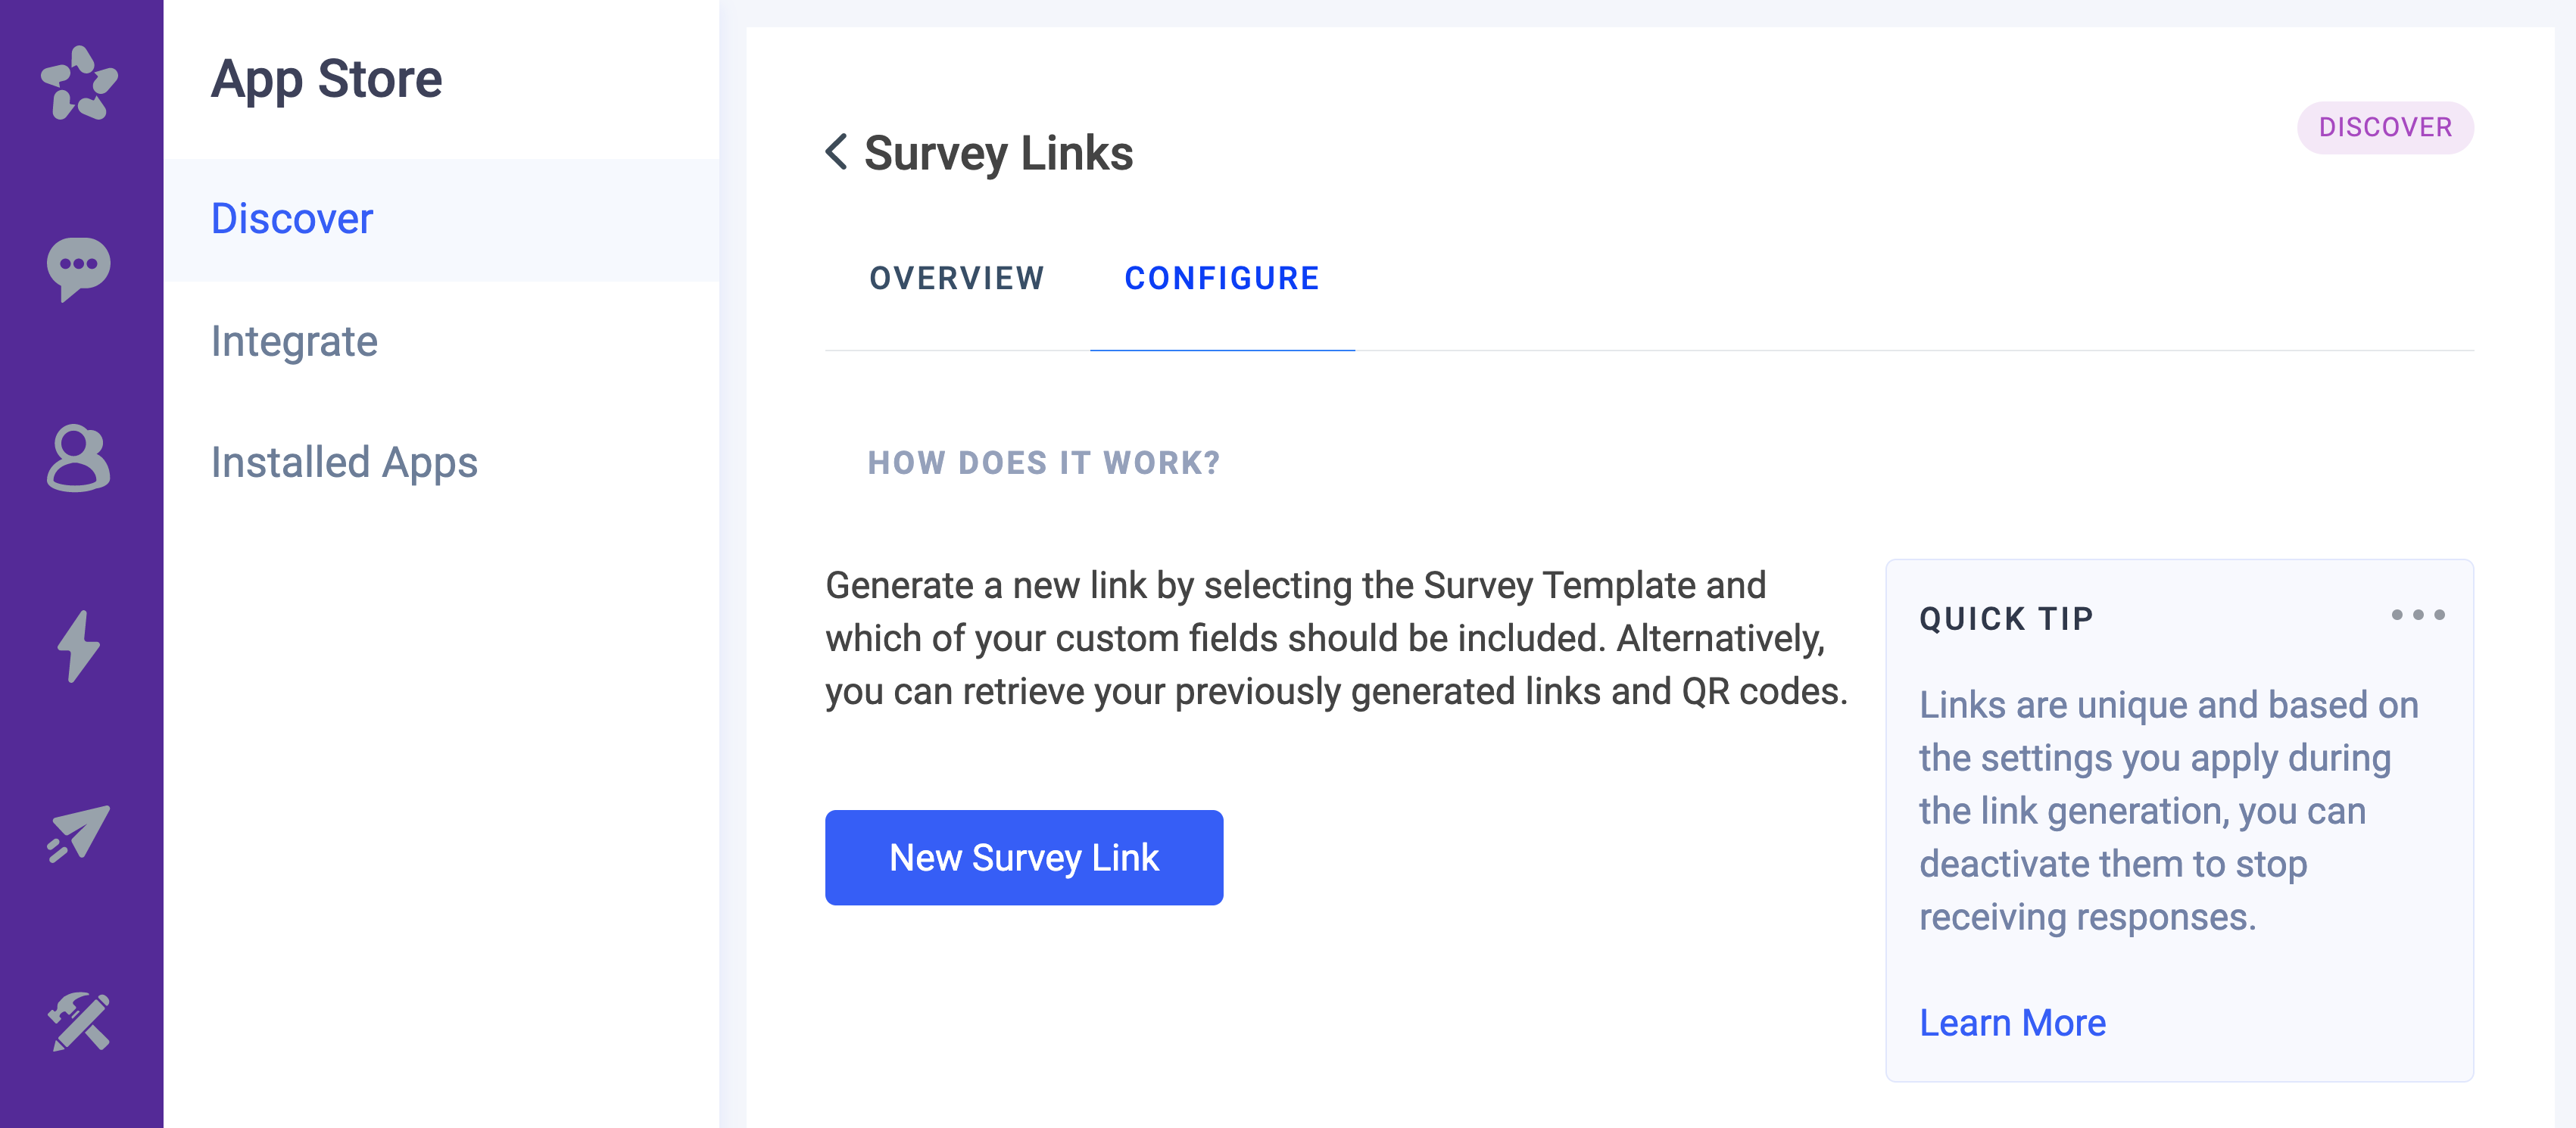This screenshot has width=2576, height=1128.
Task: Click the Survey Links title
Action: click(997, 153)
